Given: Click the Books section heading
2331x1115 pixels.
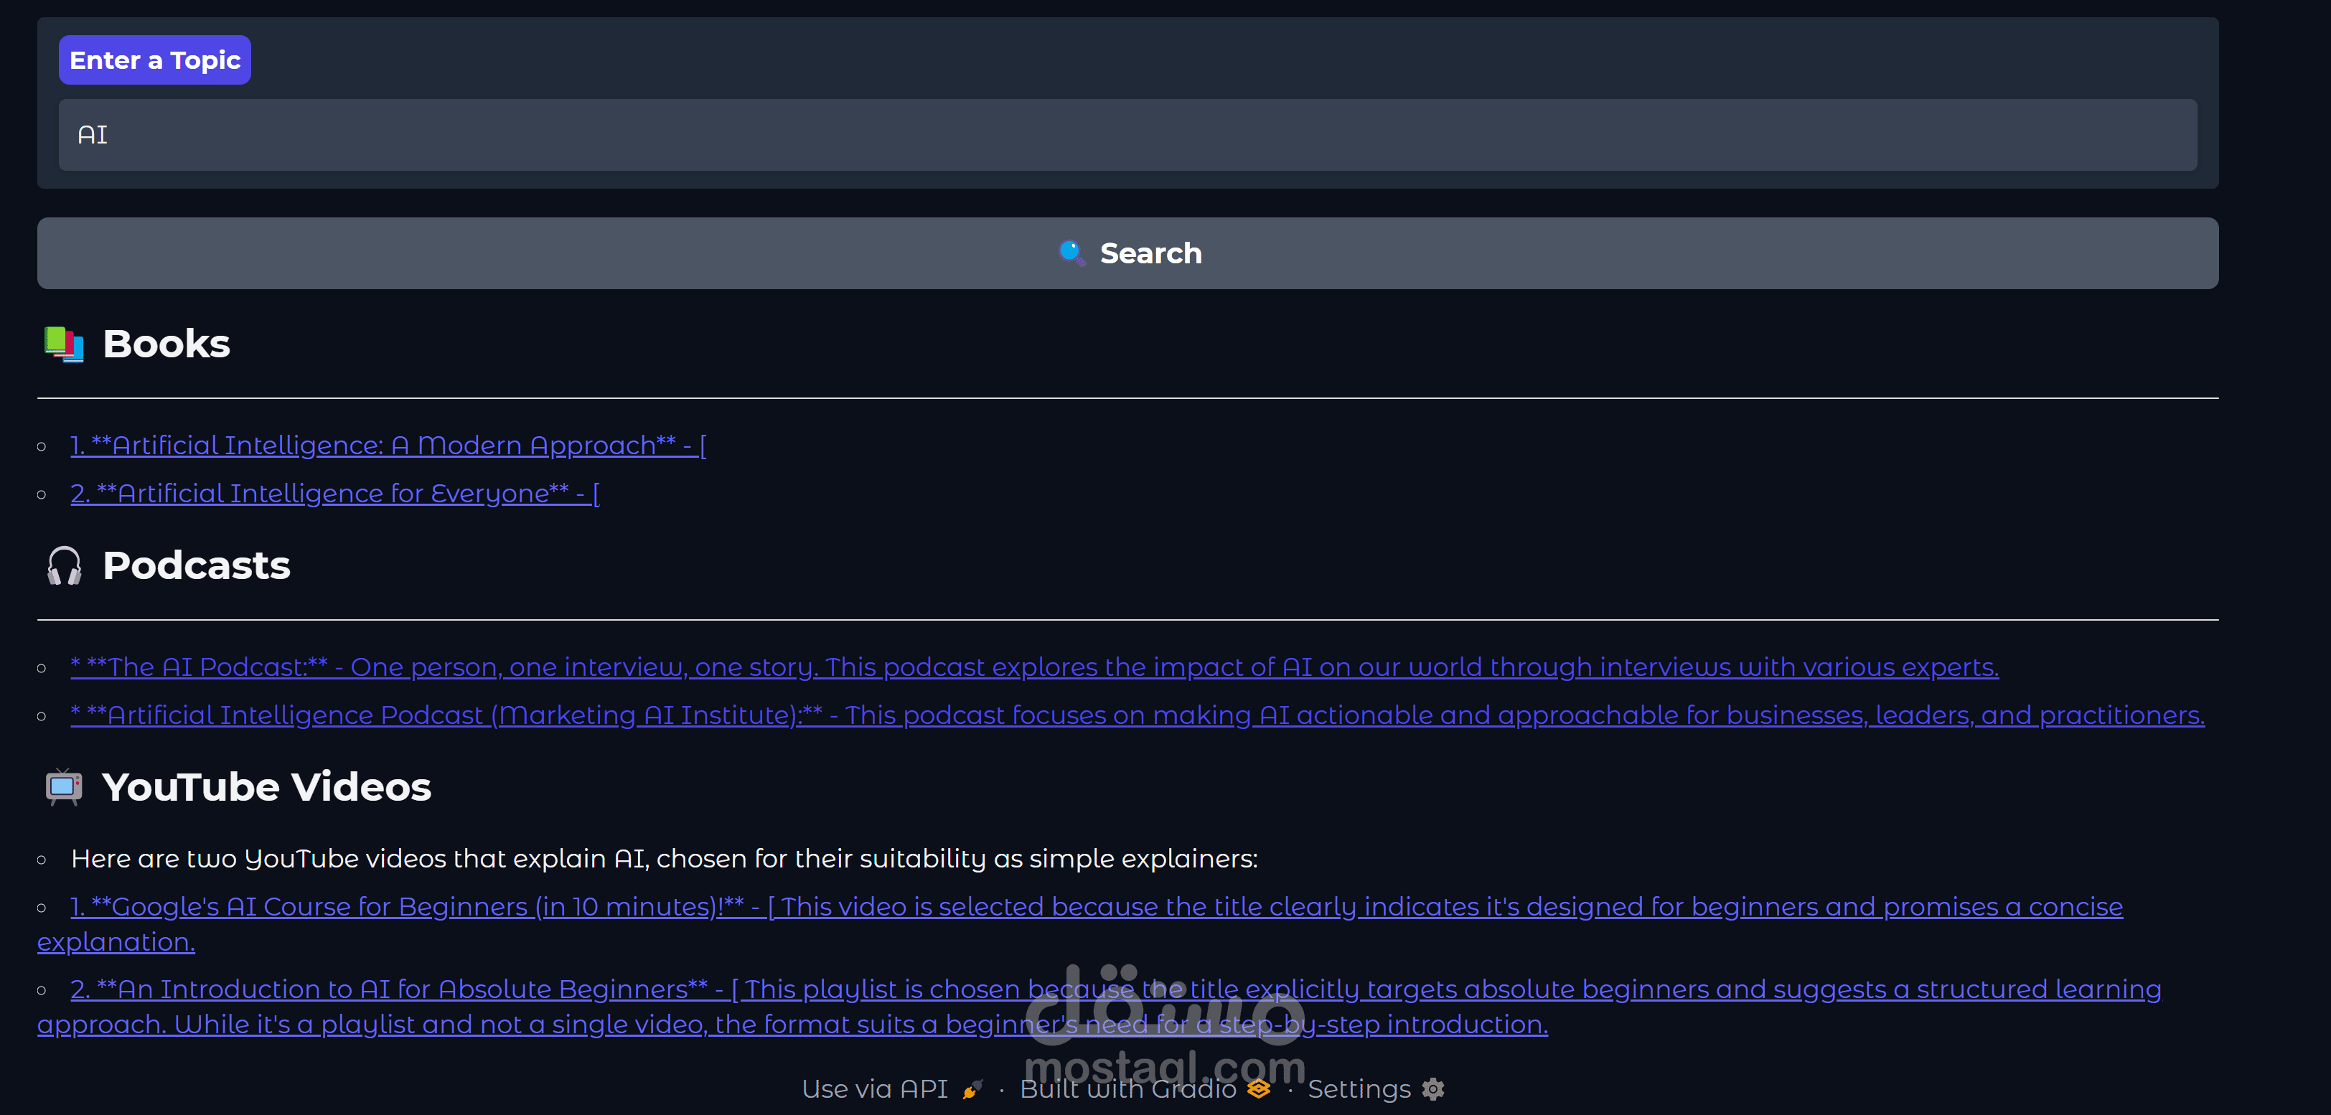Looking at the screenshot, I should point(166,344).
